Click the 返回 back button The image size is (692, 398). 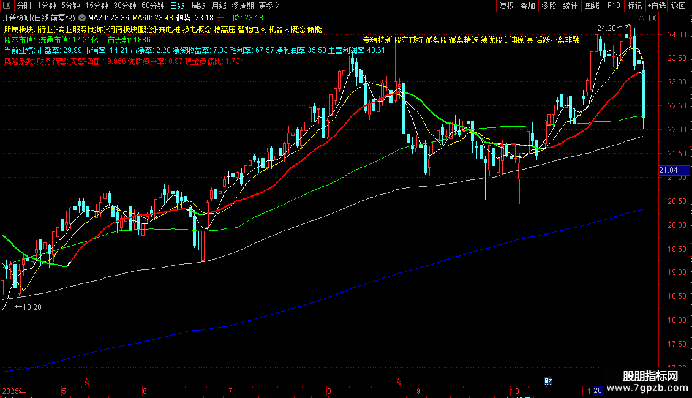click(x=679, y=6)
